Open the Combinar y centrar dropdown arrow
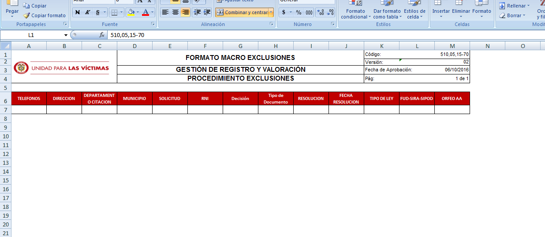 (x=271, y=12)
